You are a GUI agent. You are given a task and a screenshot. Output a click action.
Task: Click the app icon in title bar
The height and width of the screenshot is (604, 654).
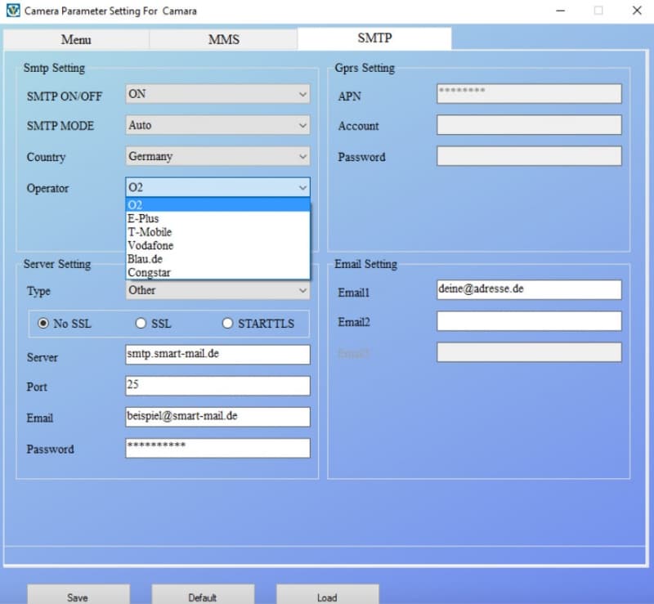point(13,11)
